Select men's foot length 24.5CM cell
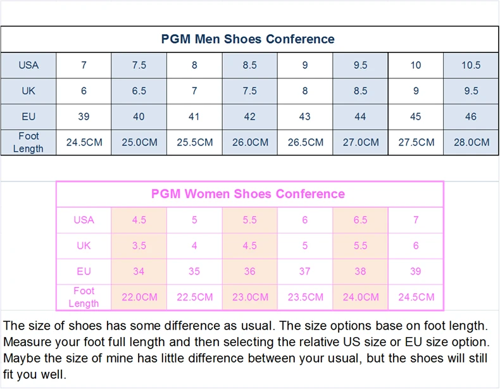The image size is (500, 389). [x=84, y=142]
